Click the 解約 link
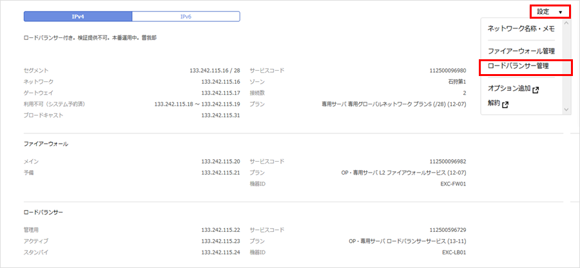This screenshot has height=268, width=580. (x=494, y=104)
